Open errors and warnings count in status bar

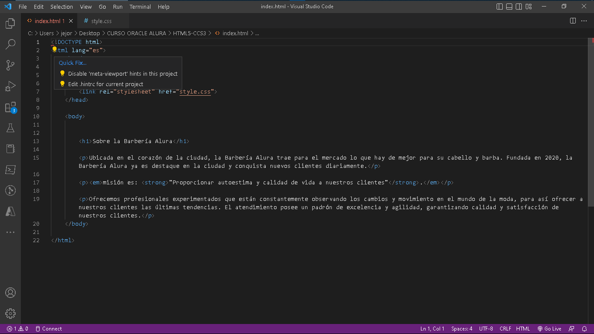click(17, 329)
